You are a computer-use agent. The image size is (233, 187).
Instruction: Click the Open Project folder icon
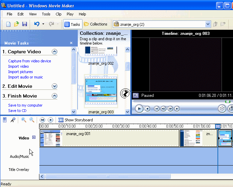click(16, 24)
